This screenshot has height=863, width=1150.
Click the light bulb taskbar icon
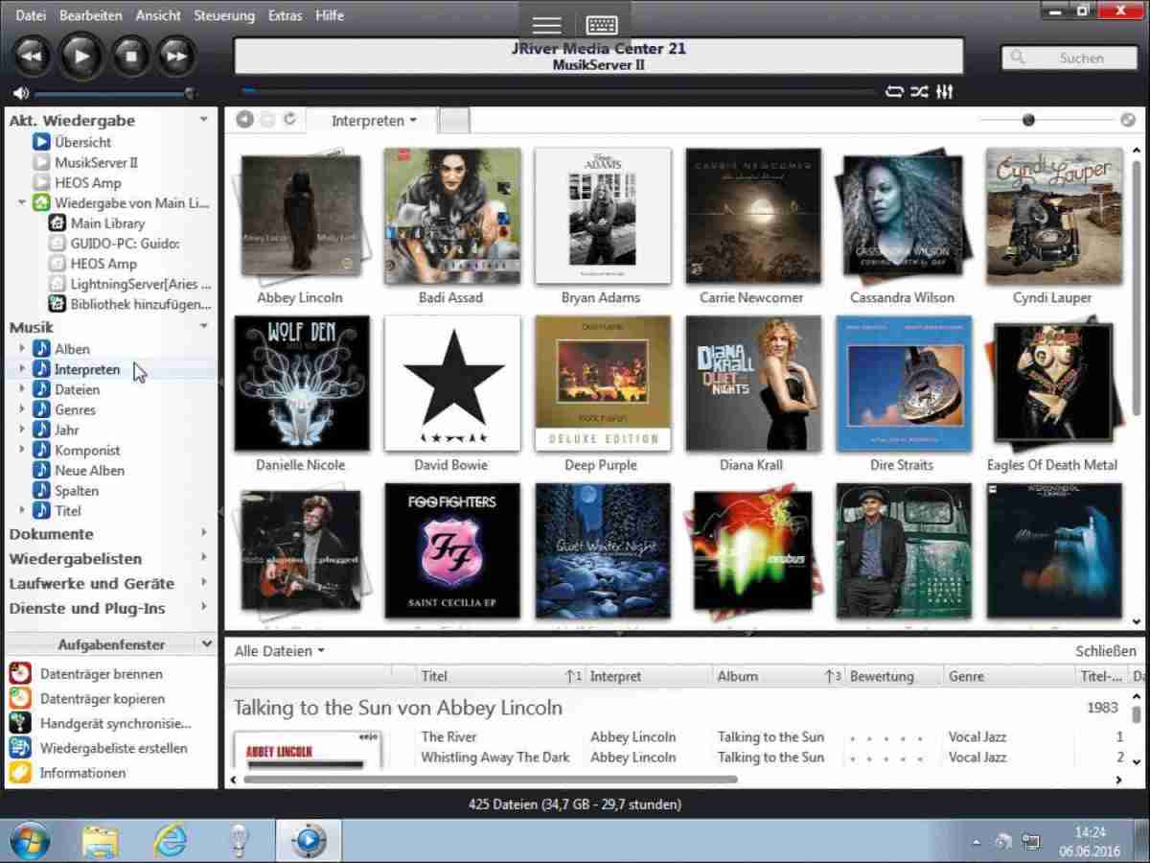239,841
